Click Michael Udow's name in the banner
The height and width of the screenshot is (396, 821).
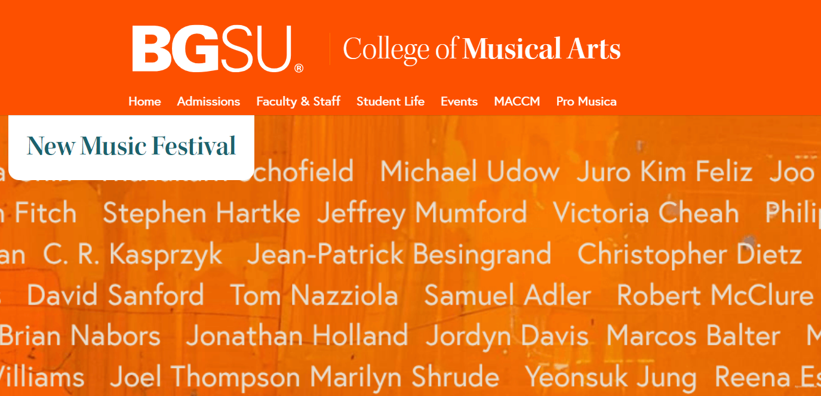tap(471, 171)
